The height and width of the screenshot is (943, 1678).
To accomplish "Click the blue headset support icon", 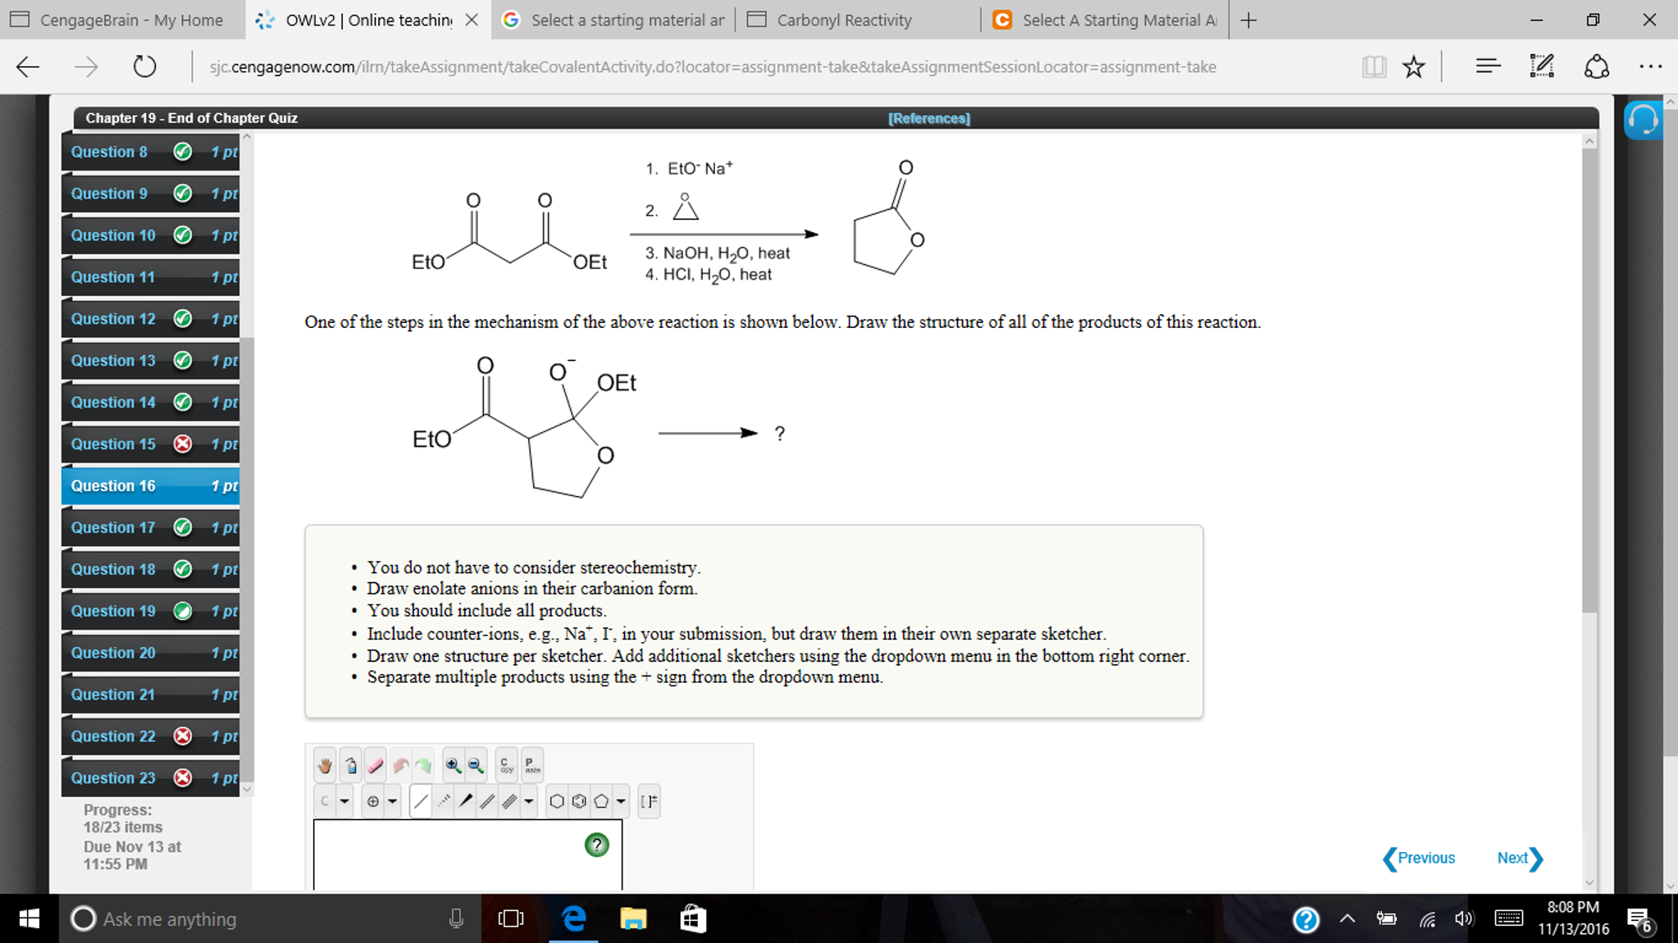I will (x=1643, y=121).
